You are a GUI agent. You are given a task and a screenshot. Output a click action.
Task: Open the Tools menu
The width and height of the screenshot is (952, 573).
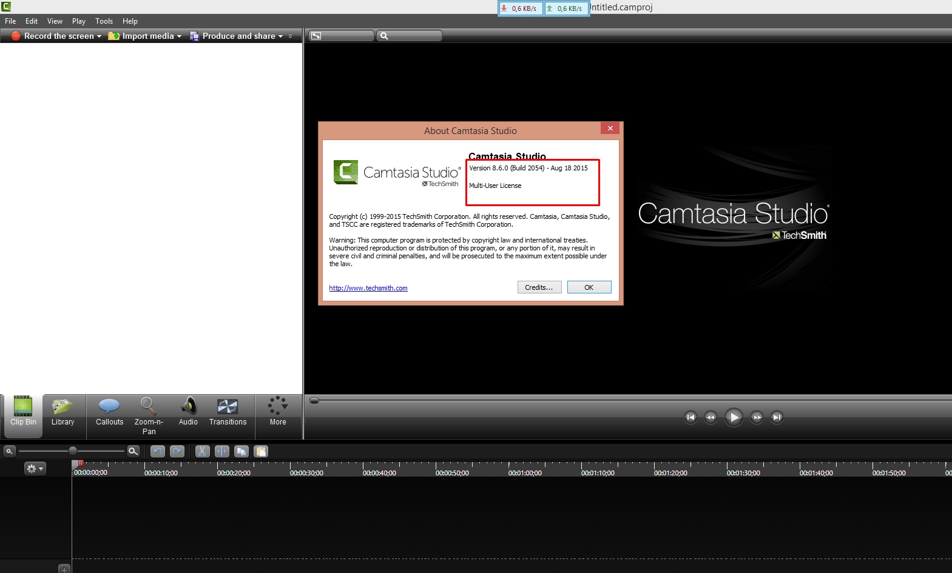click(104, 21)
